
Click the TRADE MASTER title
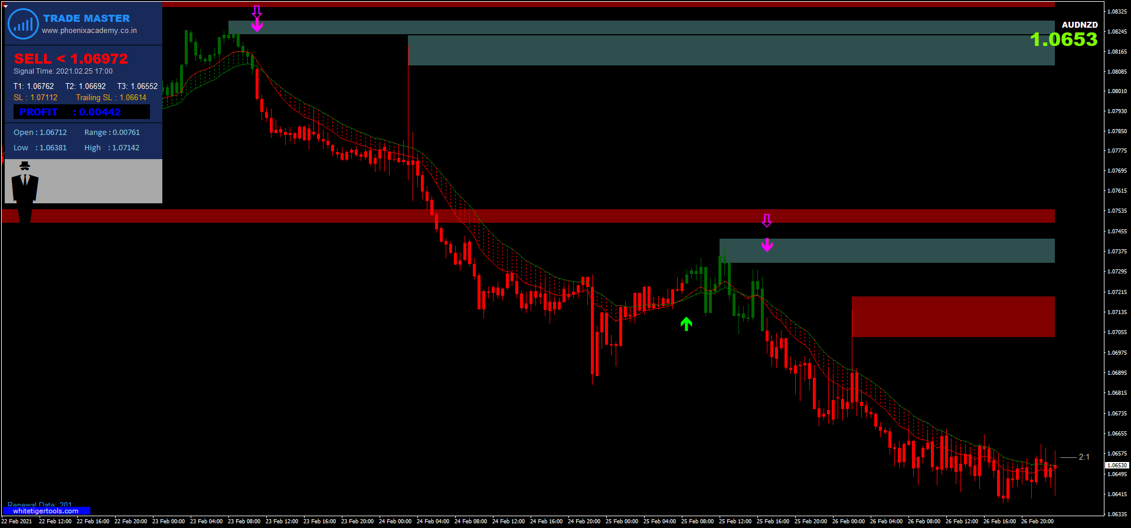[x=86, y=18]
